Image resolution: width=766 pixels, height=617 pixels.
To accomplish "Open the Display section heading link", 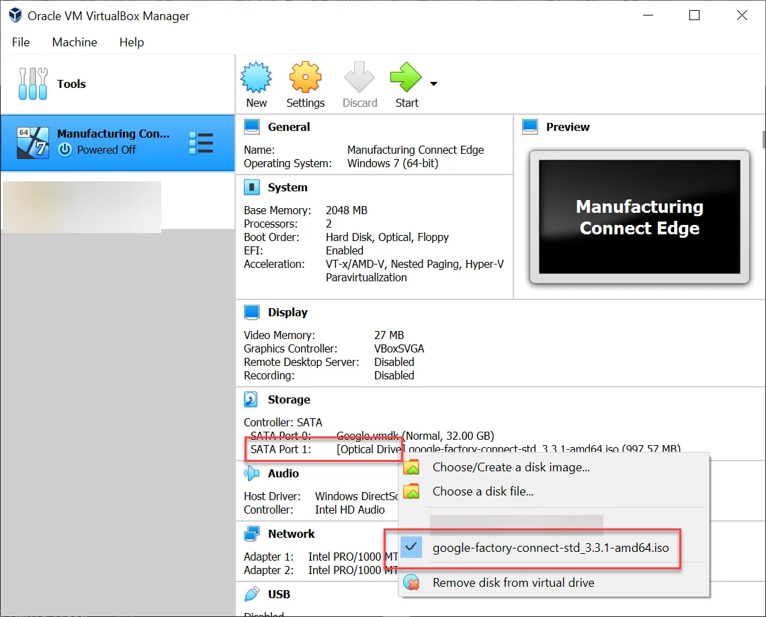I will (288, 312).
